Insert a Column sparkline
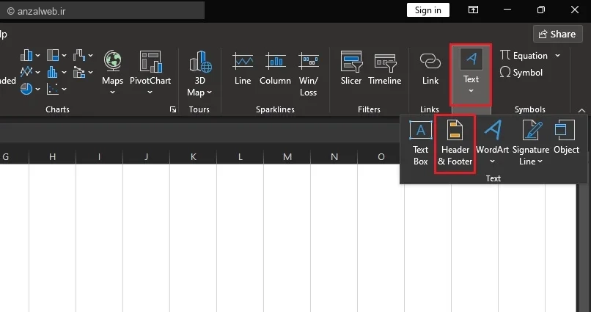The width and height of the screenshot is (591, 312). 275,69
